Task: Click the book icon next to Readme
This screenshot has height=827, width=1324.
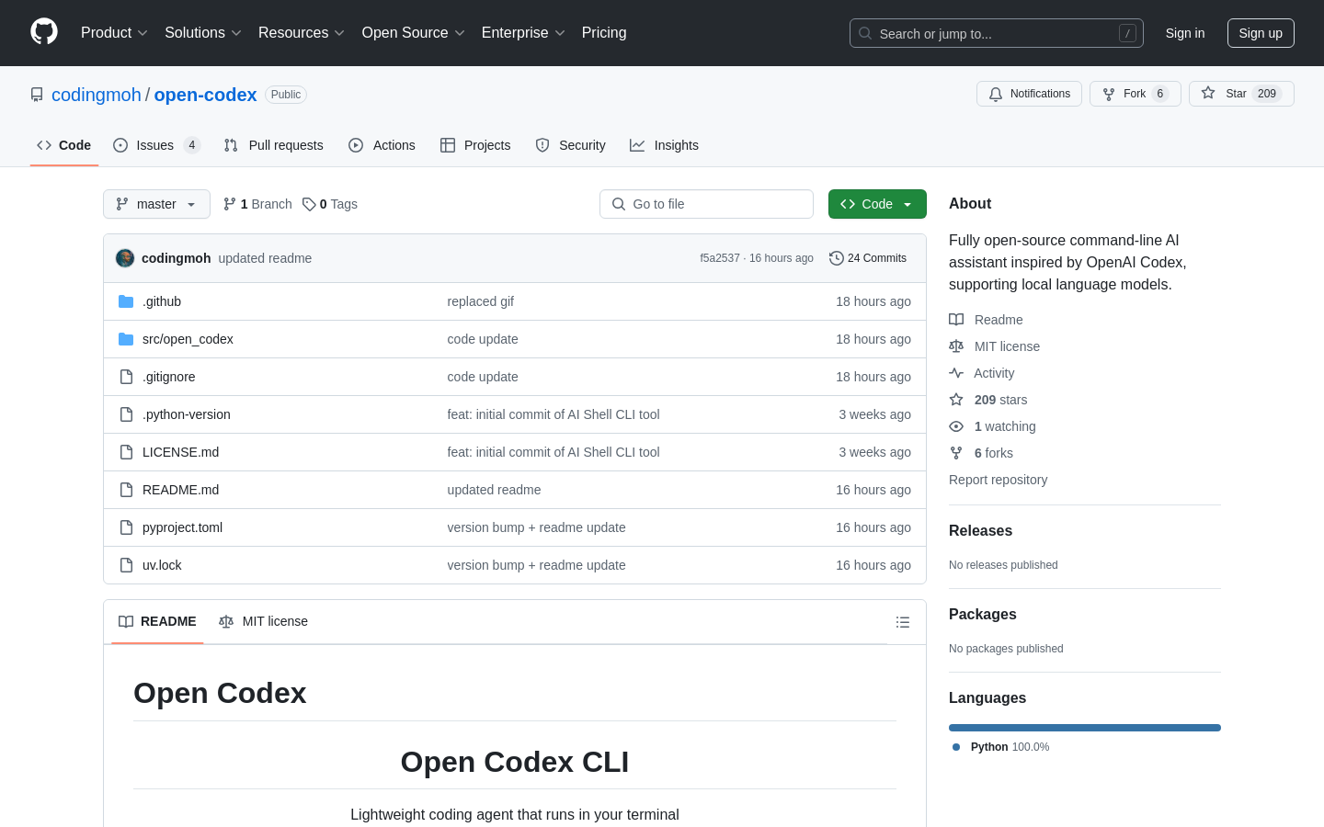Action: (x=956, y=320)
